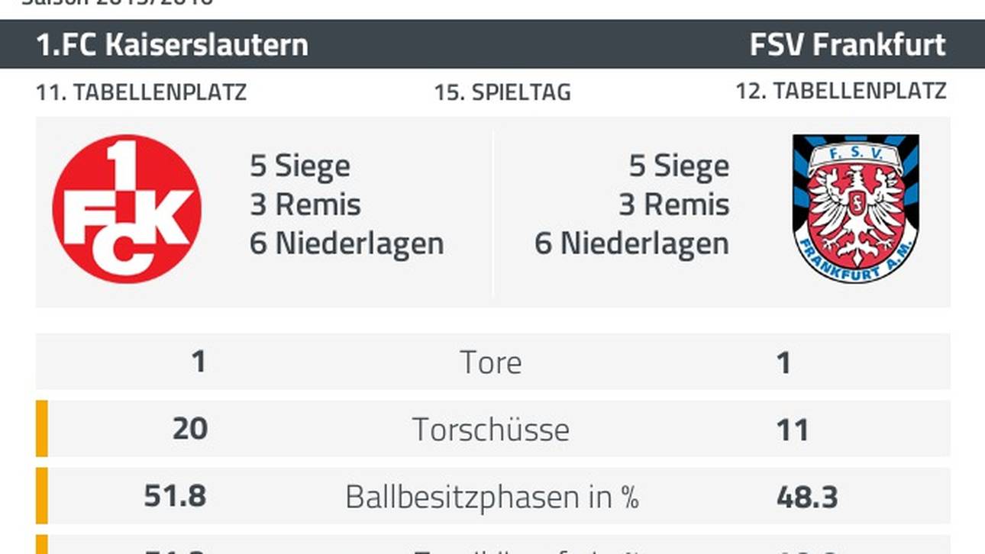Click the Ballbesitzphasen in % label
The width and height of the screenshot is (985, 554).
pos(492,497)
